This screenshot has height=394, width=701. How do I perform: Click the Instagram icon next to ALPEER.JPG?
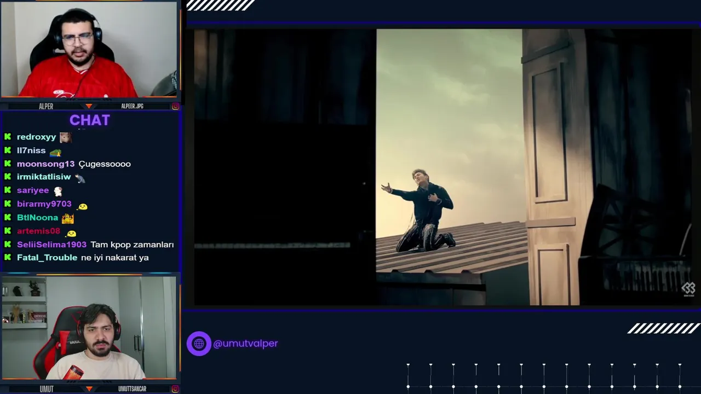[x=175, y=106]
